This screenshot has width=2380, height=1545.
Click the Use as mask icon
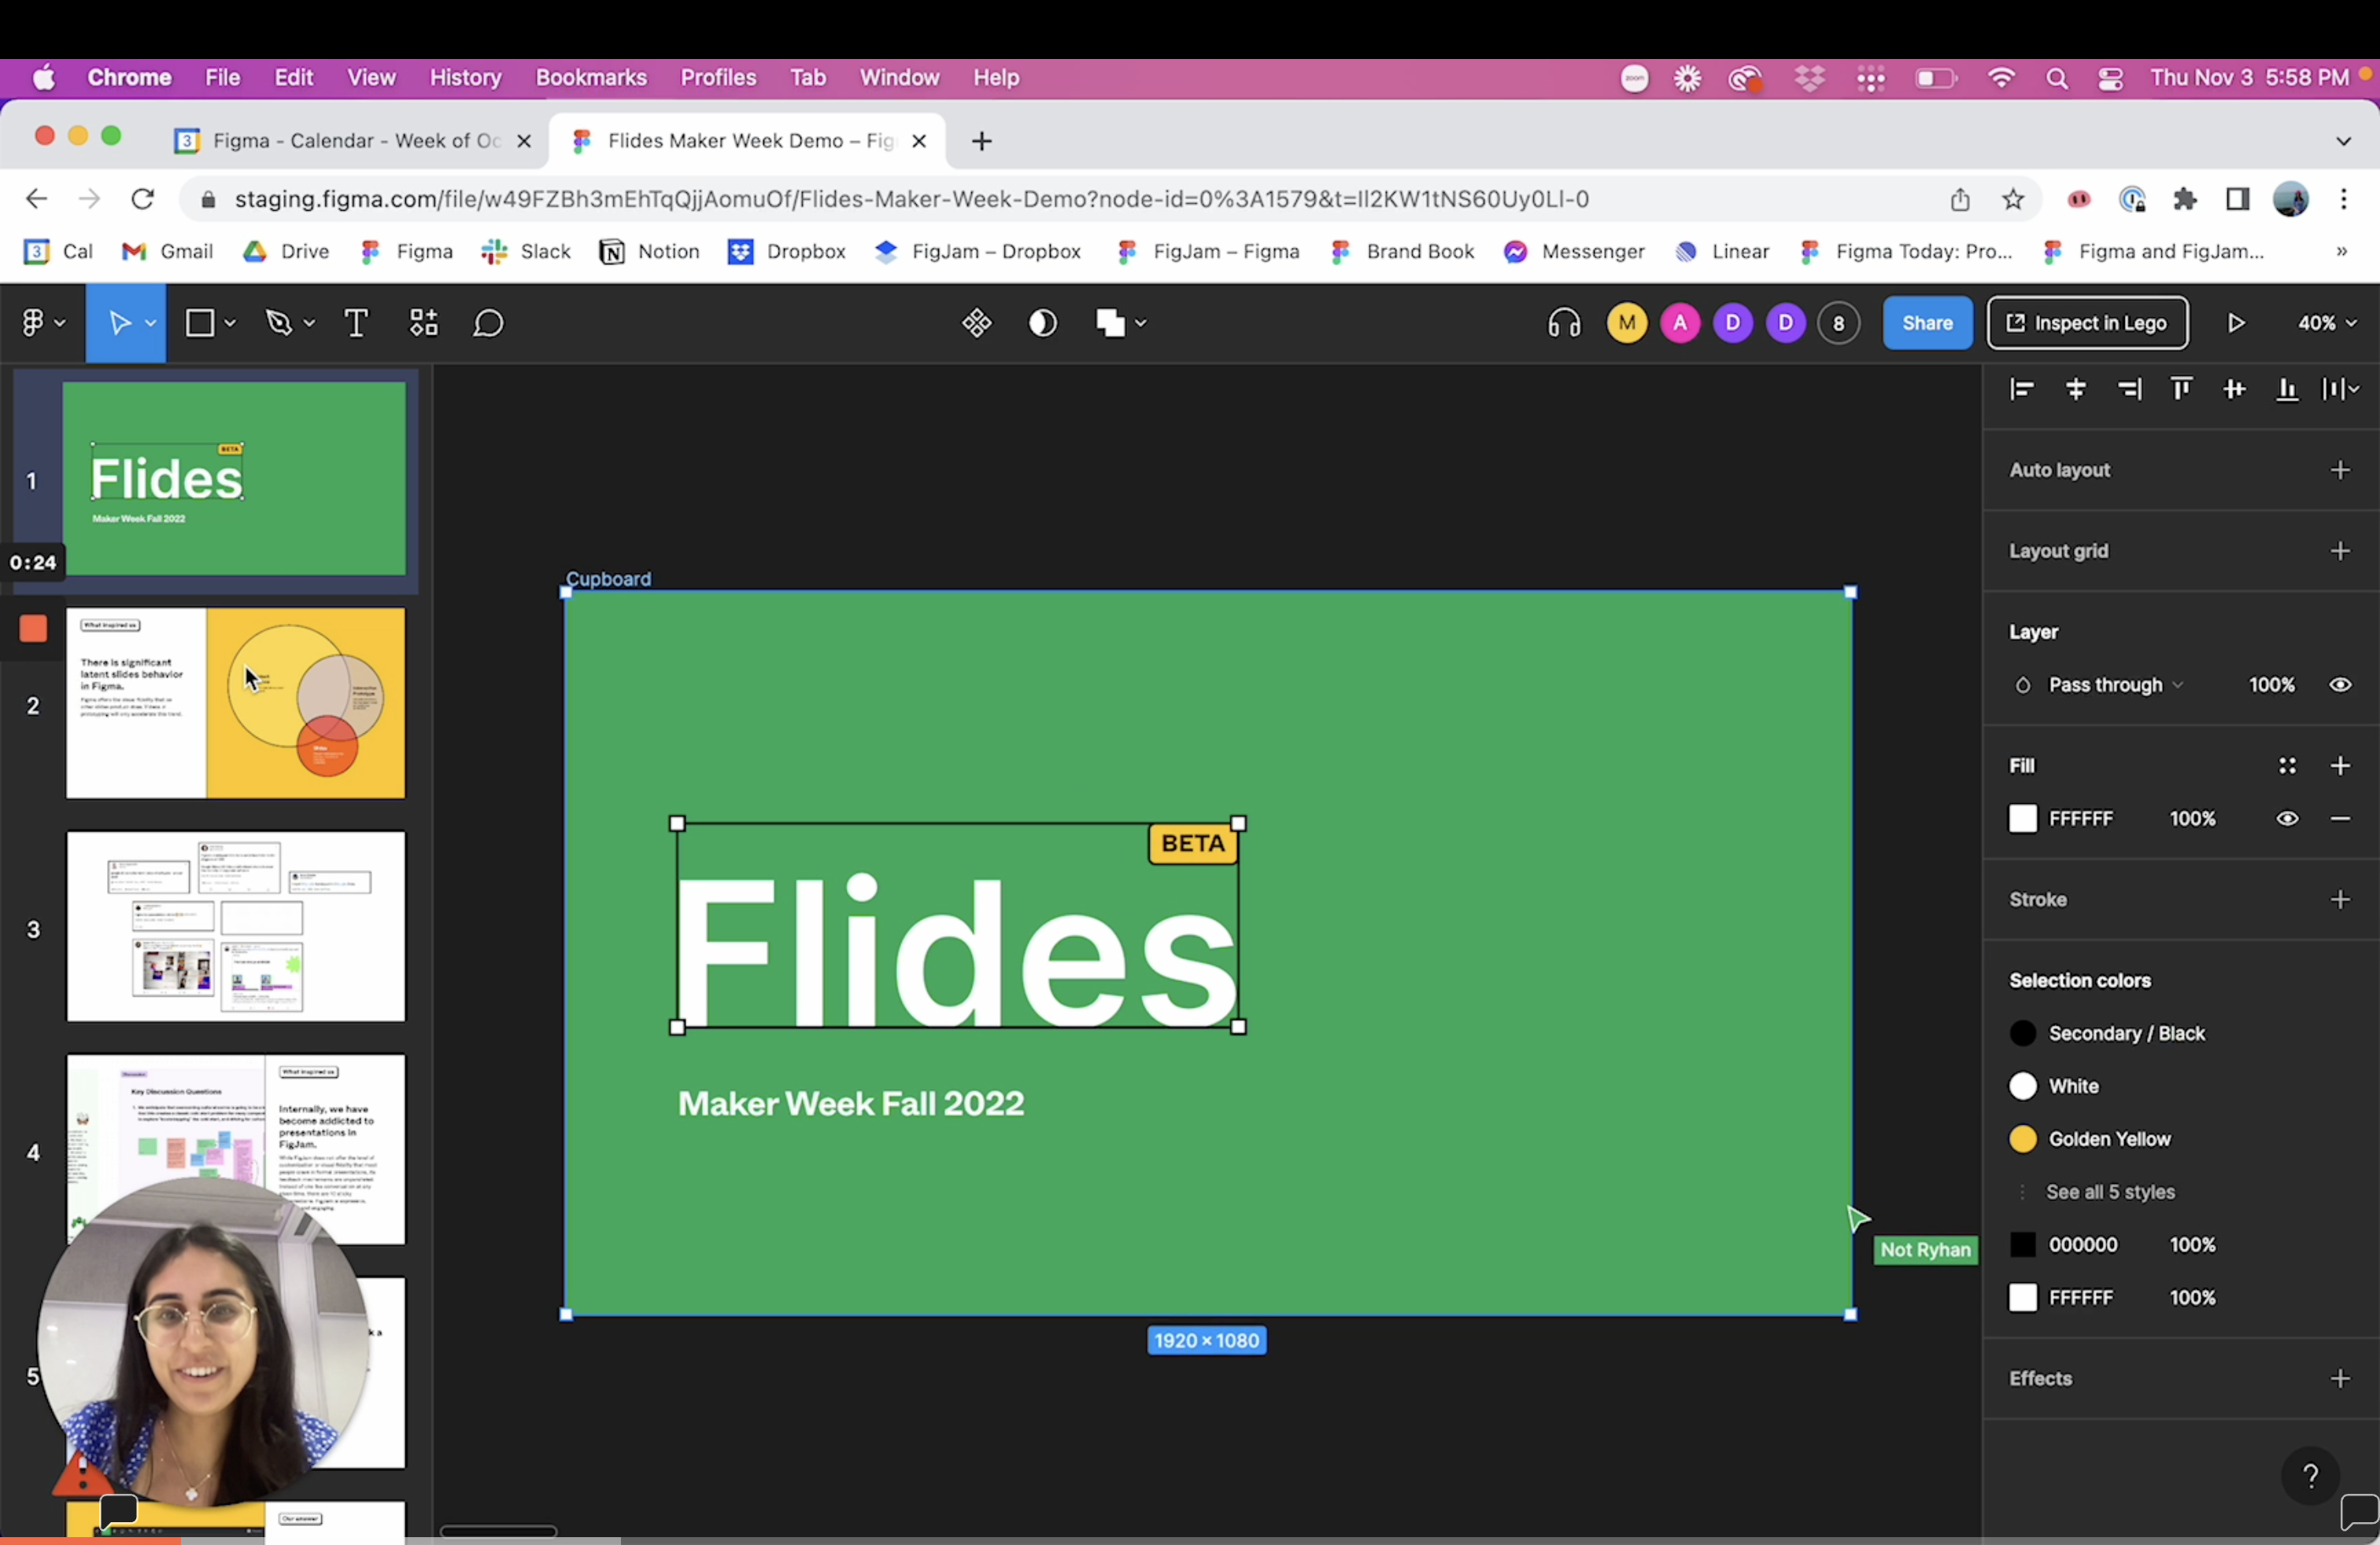(x=1043, y=323)
